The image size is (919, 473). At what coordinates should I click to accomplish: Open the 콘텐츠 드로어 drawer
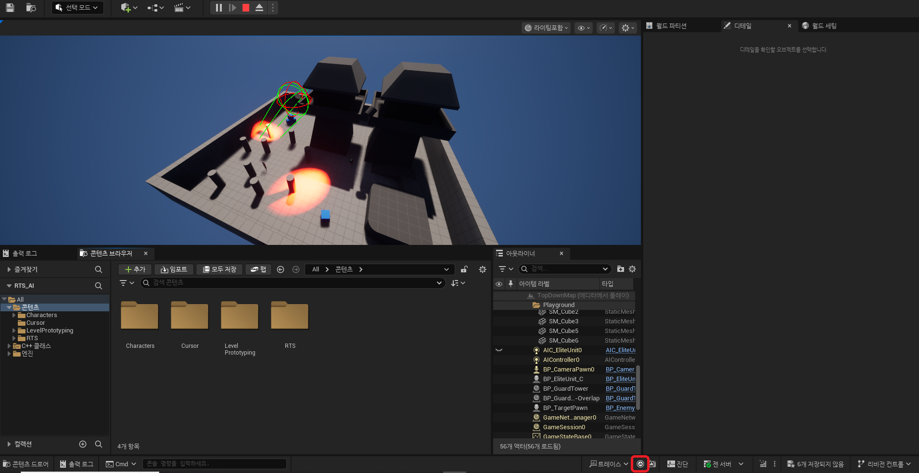[26, 464]
